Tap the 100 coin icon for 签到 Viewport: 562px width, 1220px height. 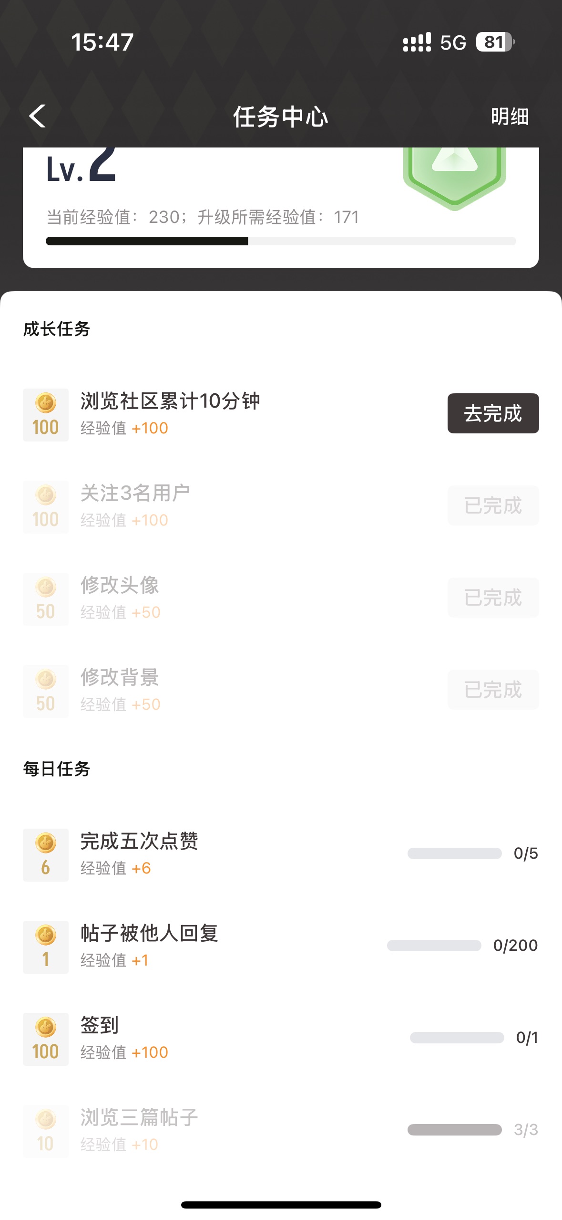pos(46,1039)
